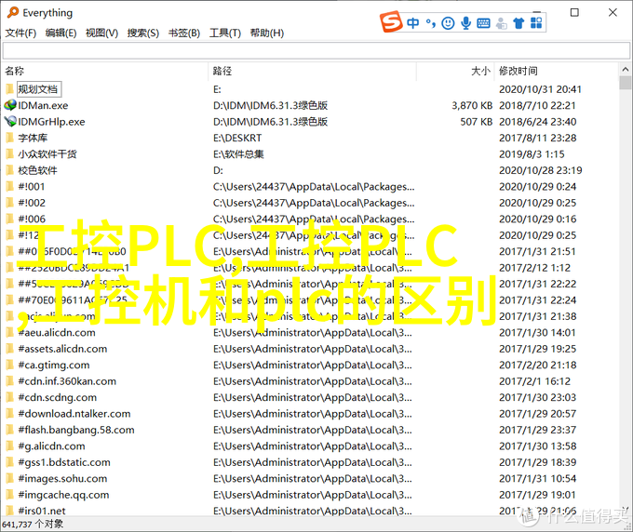This screenshot has width=633, height=532.
Task: Click folder icon of #ca.gtimg.com
Action: (x=10, y=365)
